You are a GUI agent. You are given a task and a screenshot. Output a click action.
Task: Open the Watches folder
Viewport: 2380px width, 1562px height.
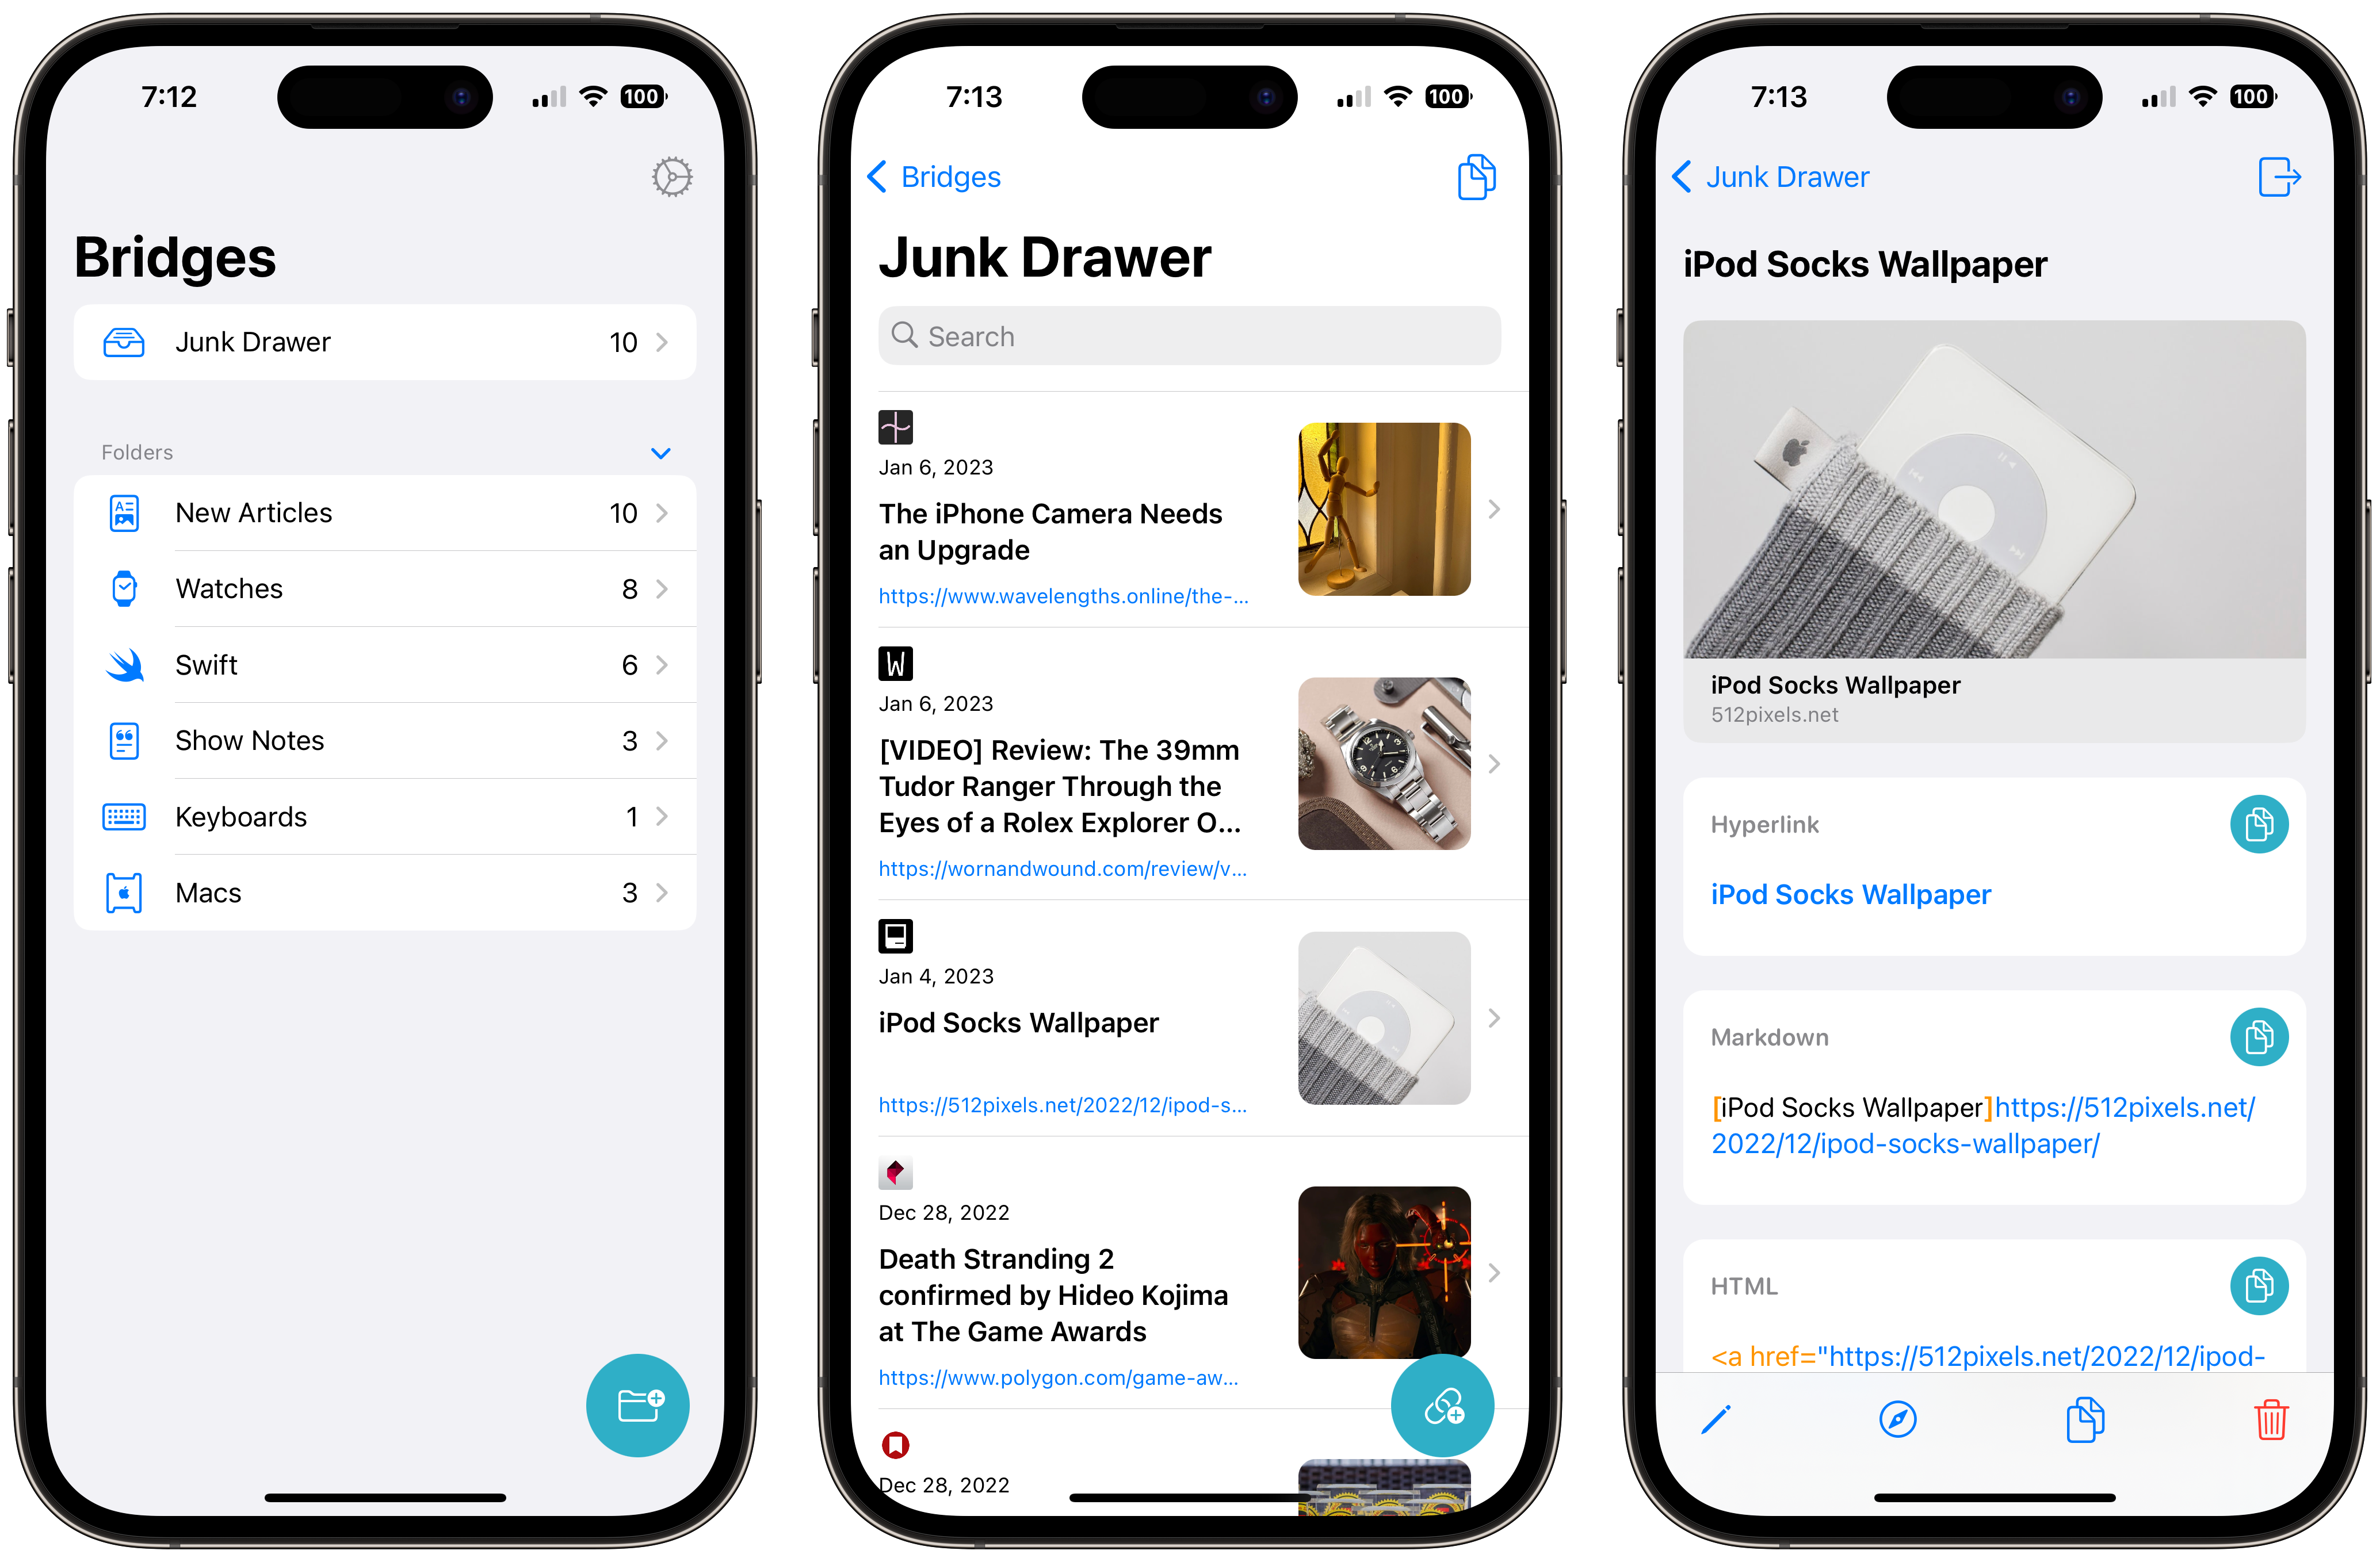point(384,589)
